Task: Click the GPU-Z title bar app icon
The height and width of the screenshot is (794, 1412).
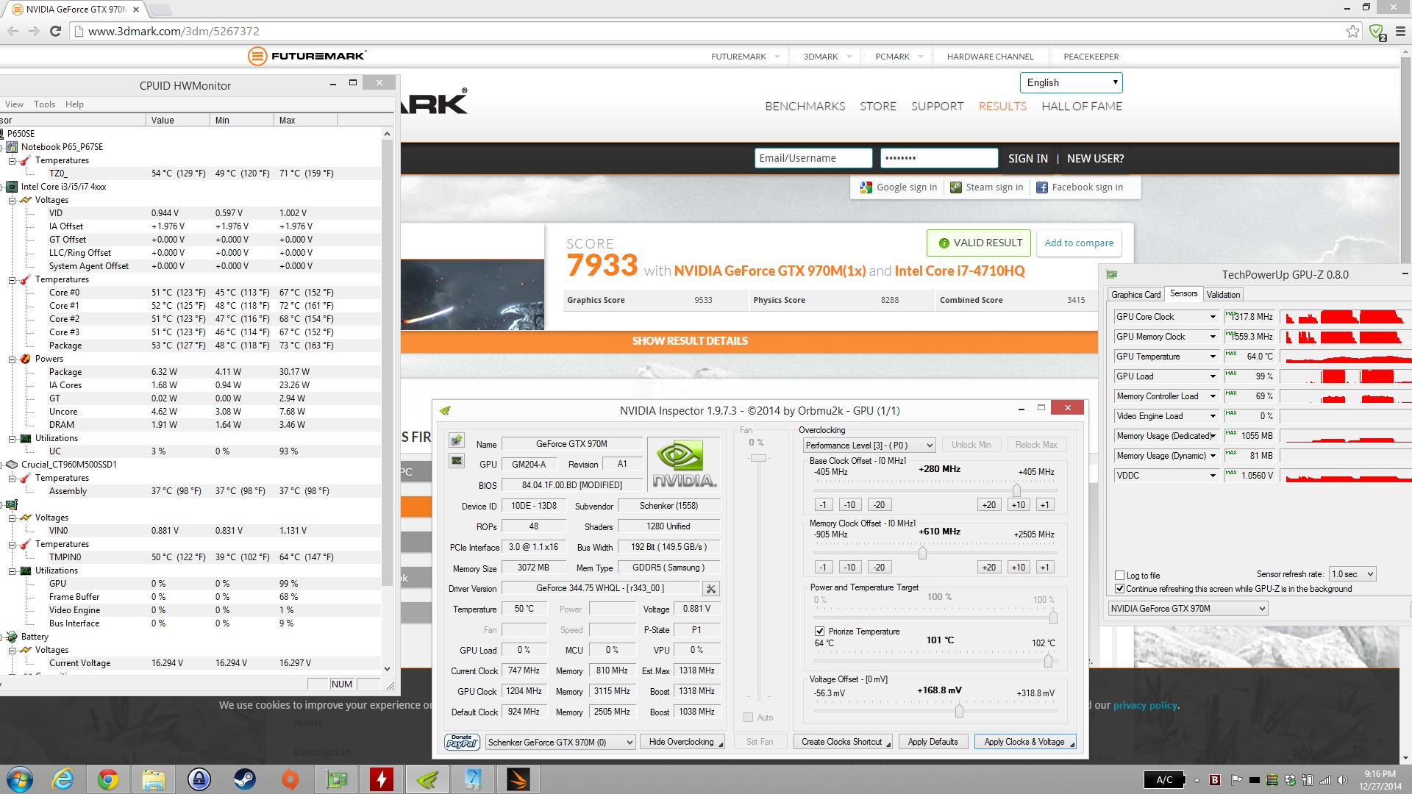Action: (1112, 274)
